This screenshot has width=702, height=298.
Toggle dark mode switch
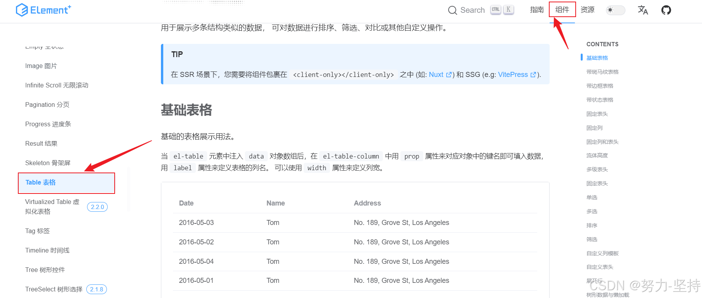(616, 10)
